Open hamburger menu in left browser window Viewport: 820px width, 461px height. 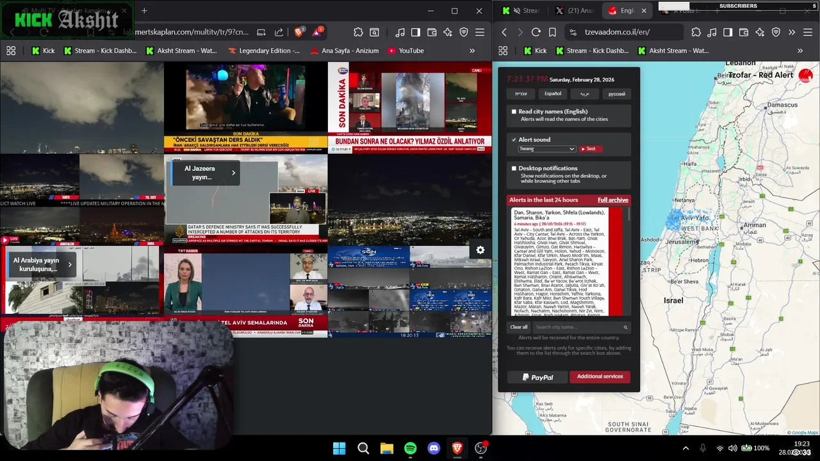click(480, 32)
